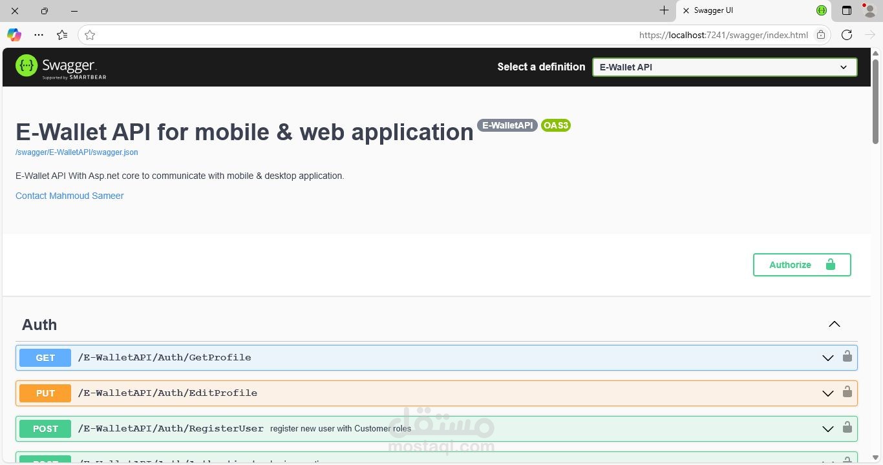Open the favorites list icon next to the address bar
Image resolution: width=883 pixels, height=465 pixels.
pyautogui.click(x=61, y=35)
